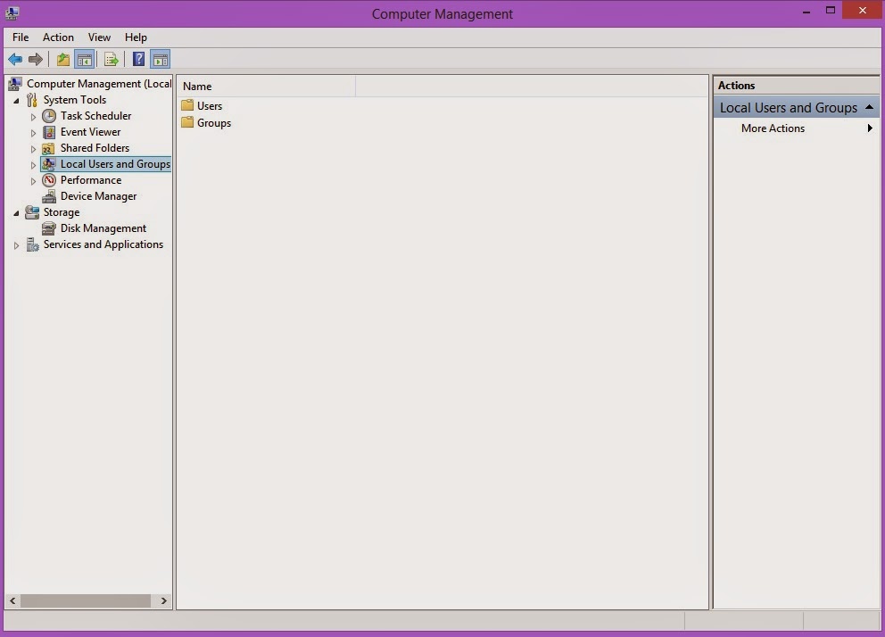Select Services and Applications label in tree
The image size is (885, 637).
point(103,244)
